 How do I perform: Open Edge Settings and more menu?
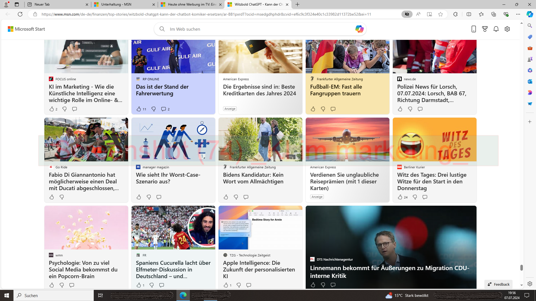point(518,14)
